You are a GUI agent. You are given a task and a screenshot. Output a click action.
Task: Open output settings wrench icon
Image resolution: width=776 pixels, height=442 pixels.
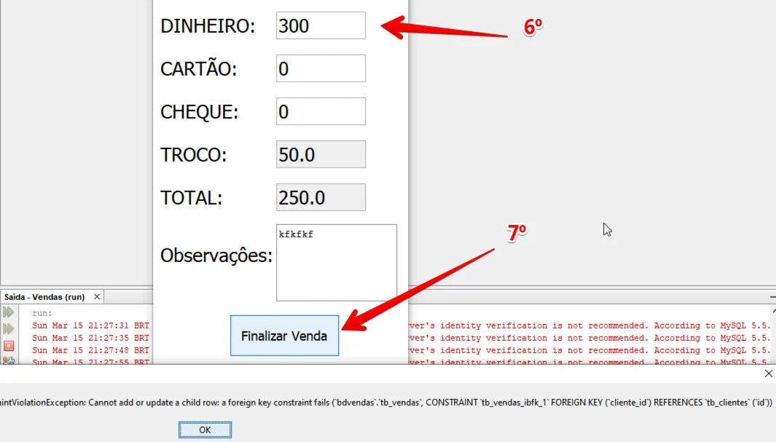(9, 360)
